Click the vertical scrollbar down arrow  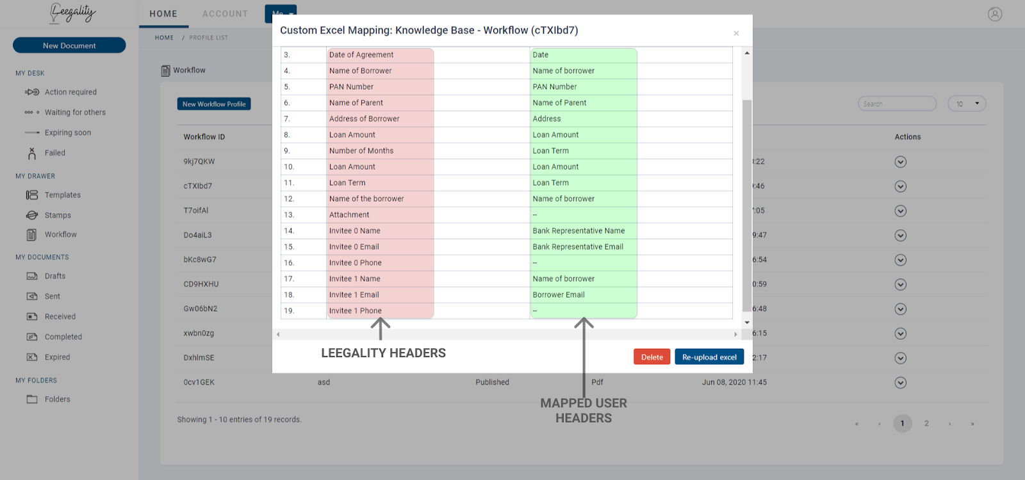pyautogui.click(x=747, y=323)
